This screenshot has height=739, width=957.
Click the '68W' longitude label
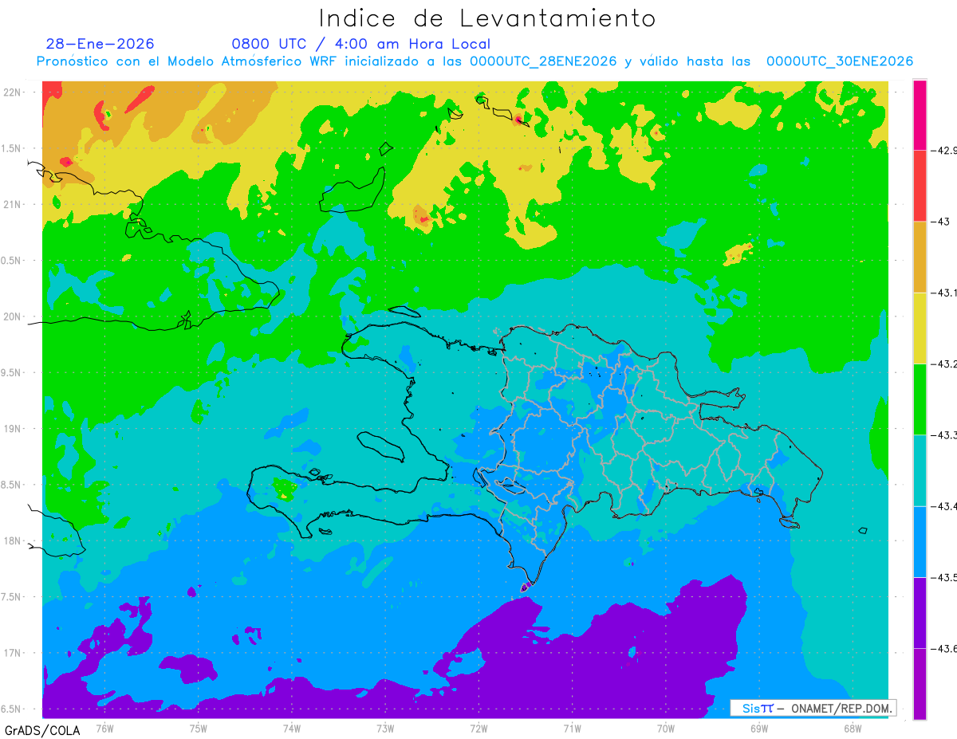[x=853, y=728]
